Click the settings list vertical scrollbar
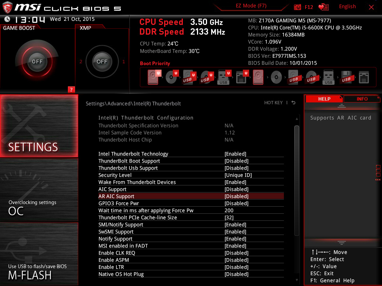 click(297, 180)
